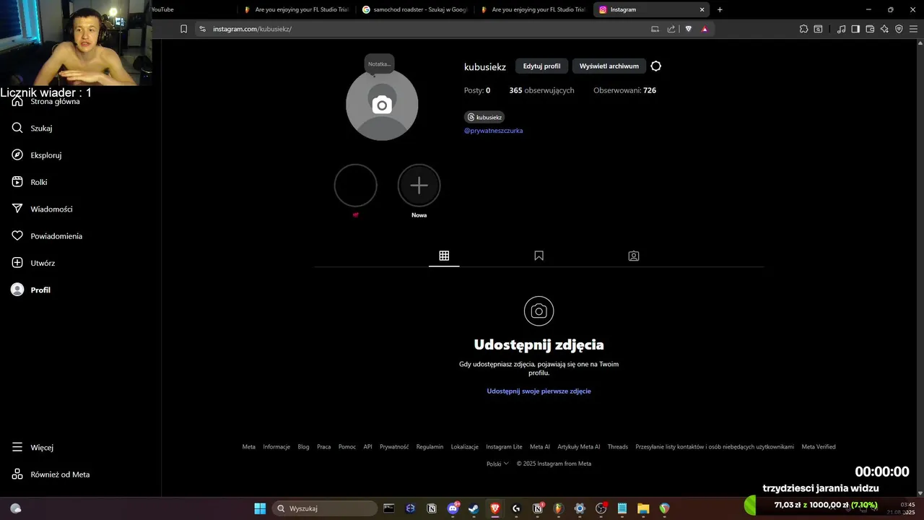Screen dimensions: 924x520
Task: Open Brave Rewards triangle icon
Action: (x=705, y=29)
